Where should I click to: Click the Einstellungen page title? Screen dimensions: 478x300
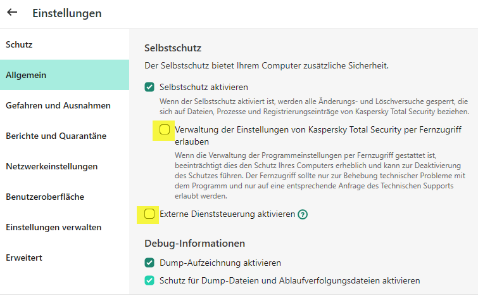(66, 13)
